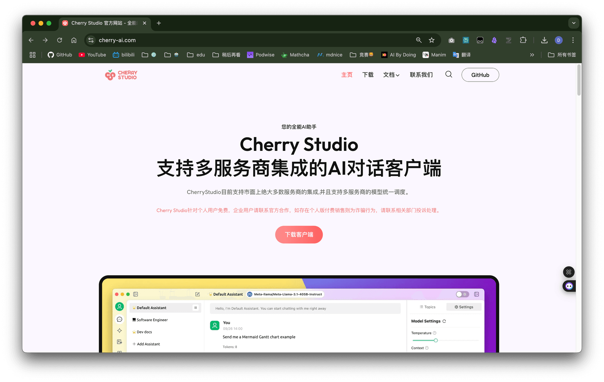Click the theme toggle in app preview
This screenshot has width=604, height=382.
(x=462, y=294)
